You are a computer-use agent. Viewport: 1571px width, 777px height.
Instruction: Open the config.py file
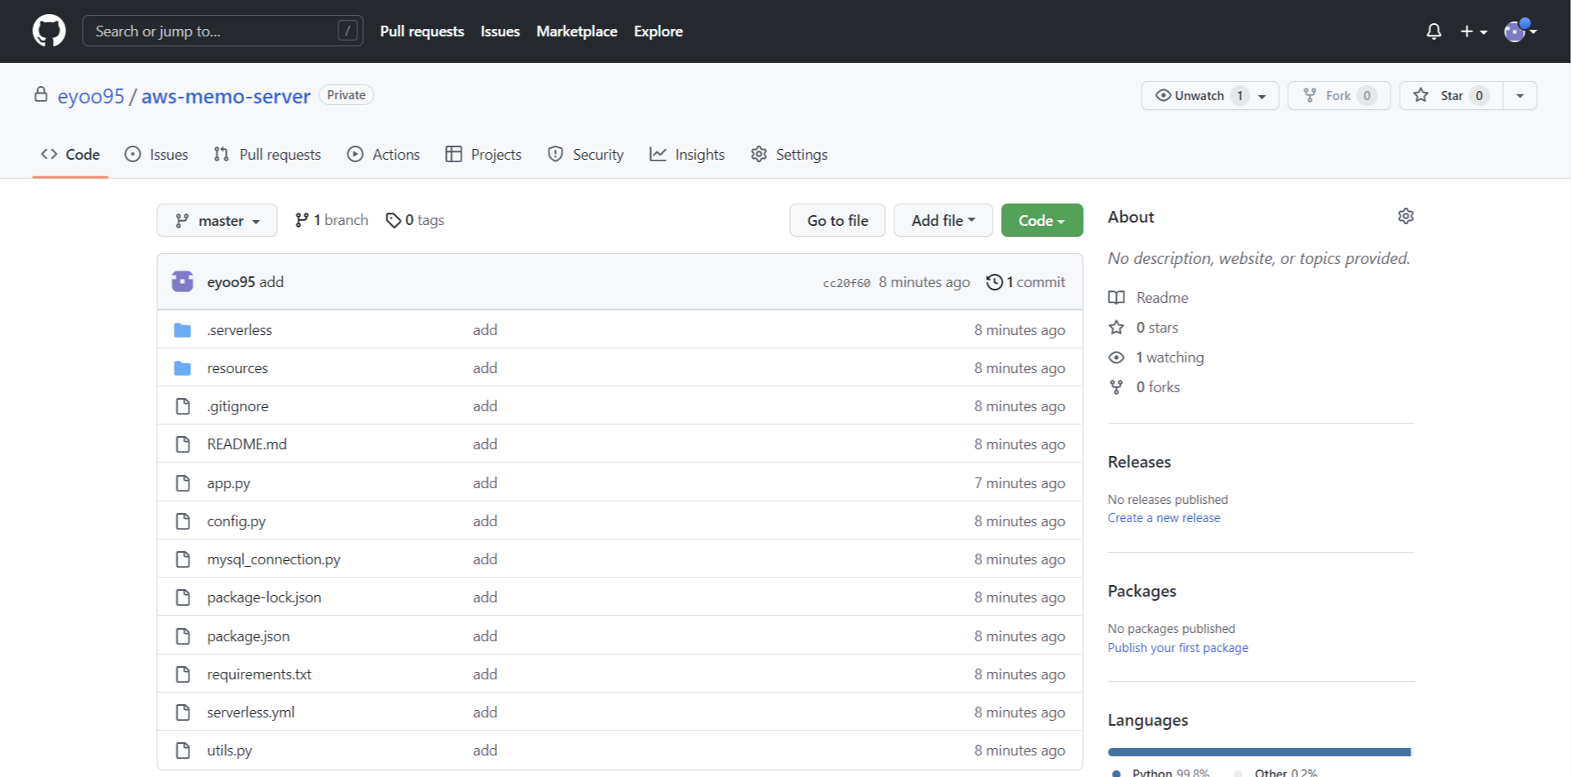237,521
